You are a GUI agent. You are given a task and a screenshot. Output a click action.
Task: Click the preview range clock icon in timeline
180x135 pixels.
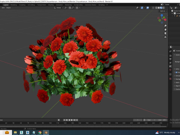pos(144,120)
